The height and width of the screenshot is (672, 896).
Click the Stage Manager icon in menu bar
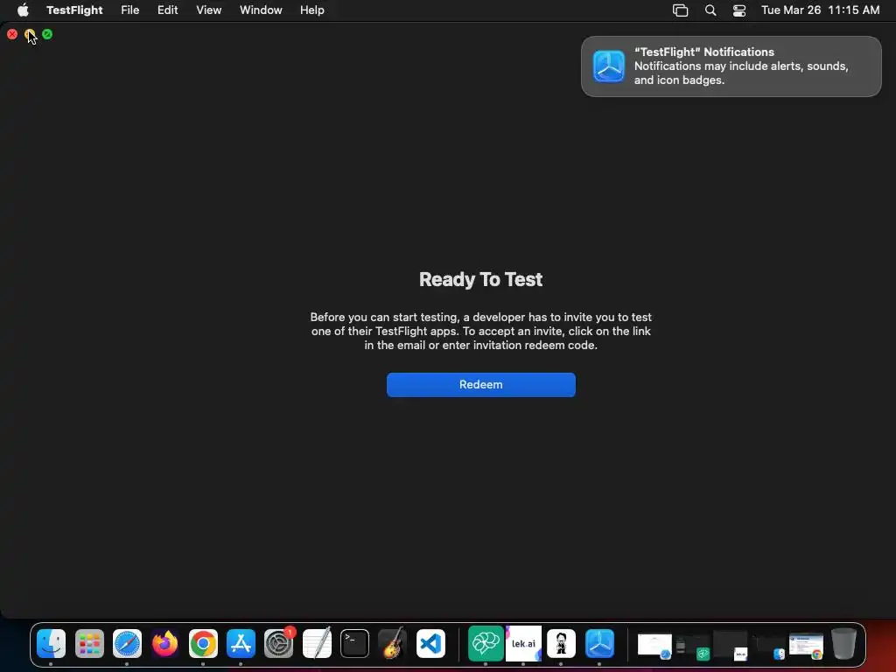tap(680, 10)
